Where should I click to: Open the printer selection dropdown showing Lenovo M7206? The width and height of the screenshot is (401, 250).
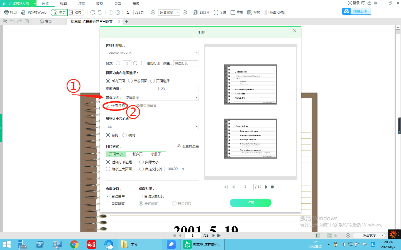click(x=152, y=53)
